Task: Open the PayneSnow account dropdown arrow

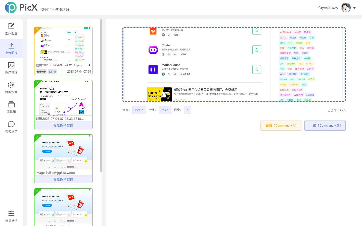Action: [x=355, y=8]
